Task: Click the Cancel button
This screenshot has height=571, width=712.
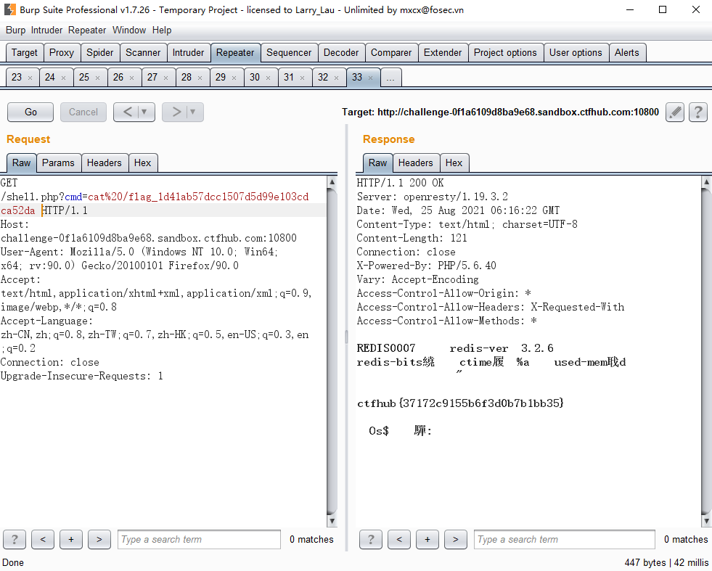Action: [x=83, y=112]
